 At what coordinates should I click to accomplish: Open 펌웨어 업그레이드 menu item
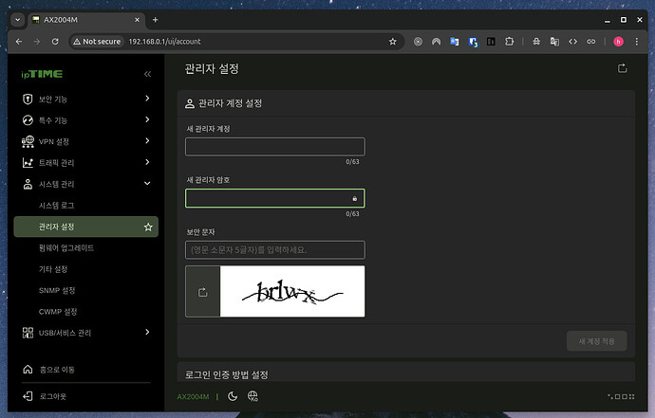[66, 247]
